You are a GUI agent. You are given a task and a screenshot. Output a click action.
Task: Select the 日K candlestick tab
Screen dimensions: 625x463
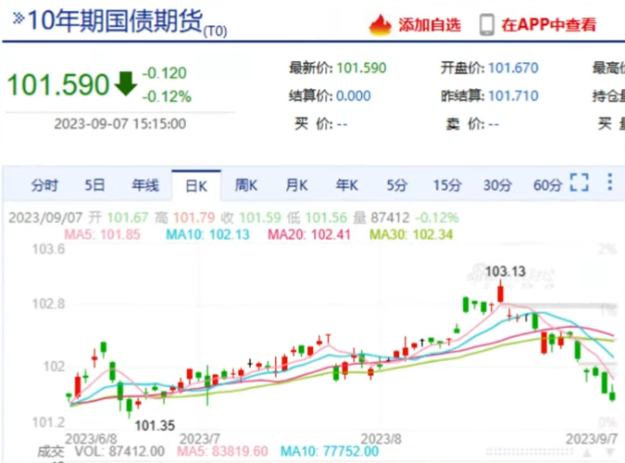coord(196,184)
